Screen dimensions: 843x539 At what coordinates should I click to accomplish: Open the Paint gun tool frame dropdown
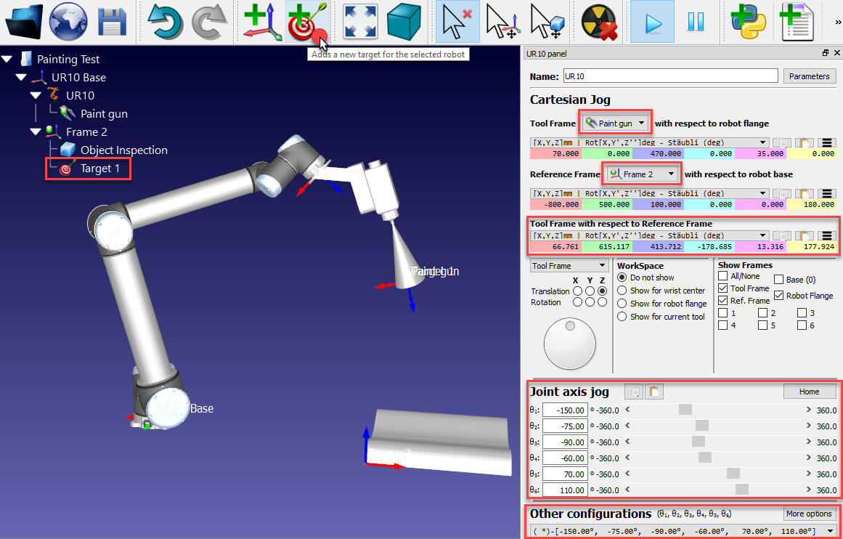tap(615, 123)
